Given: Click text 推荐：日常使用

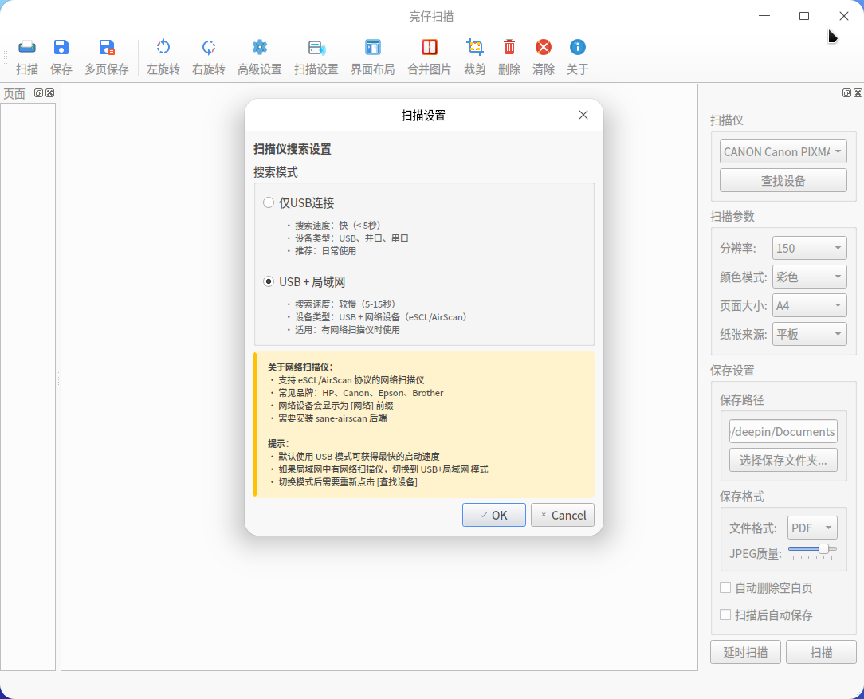Looking at the screenshot, I should coord(325,250).
